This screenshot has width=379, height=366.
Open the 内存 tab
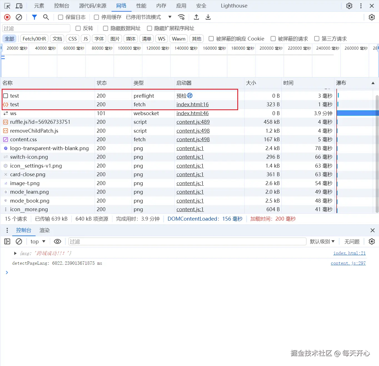(161, 6)
